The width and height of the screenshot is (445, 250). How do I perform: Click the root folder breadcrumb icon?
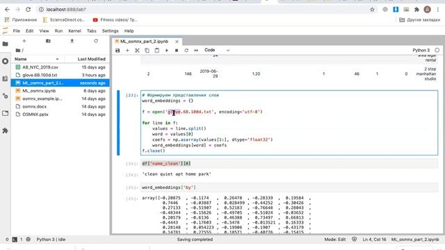tap(18, 51)
